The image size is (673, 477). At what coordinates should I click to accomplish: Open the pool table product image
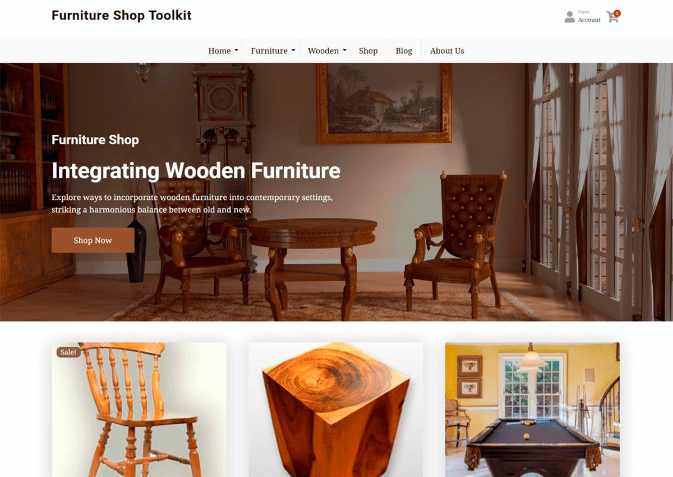532,410
